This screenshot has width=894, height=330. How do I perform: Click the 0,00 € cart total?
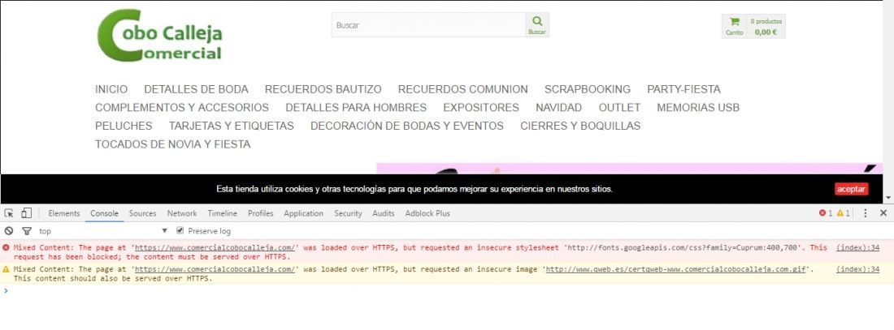(x=766, y=32)
